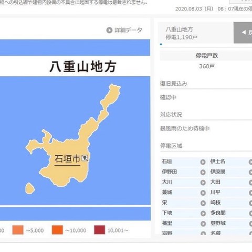Screen dimensions: 252x252
Task: Click the ~5,000 legend color swatch
Action: [x=18, y=230]
